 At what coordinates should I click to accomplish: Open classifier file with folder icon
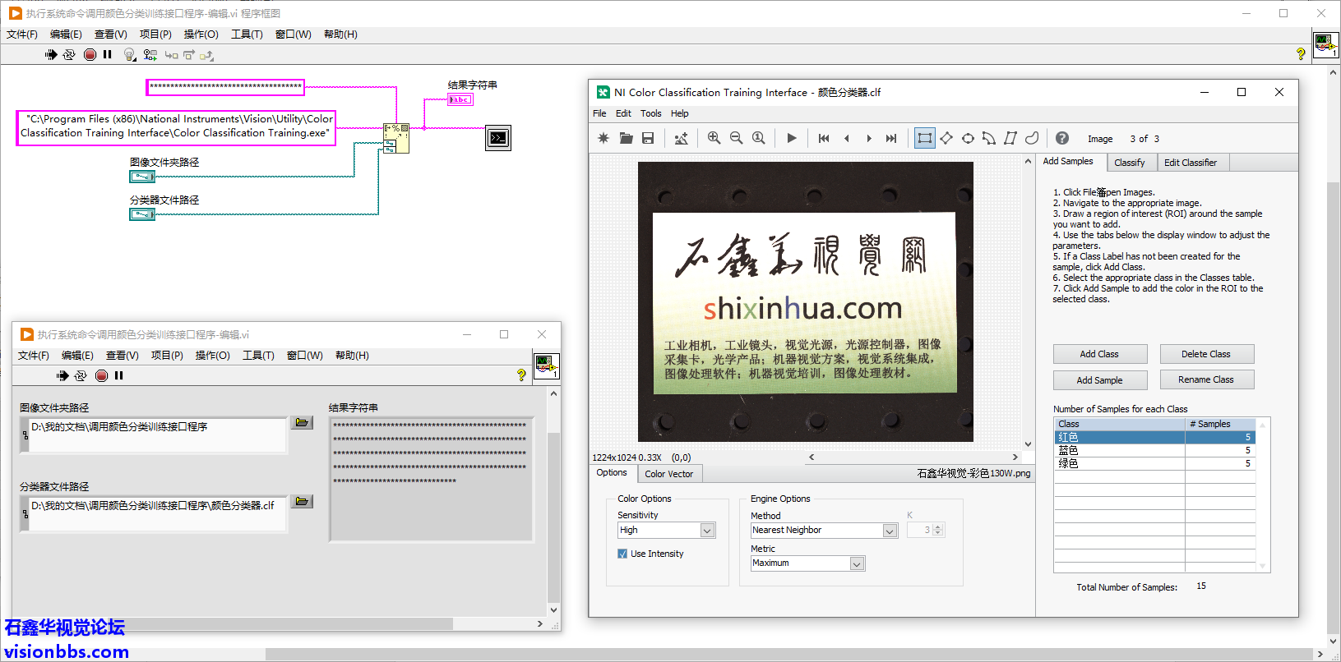tap(627, 138)
